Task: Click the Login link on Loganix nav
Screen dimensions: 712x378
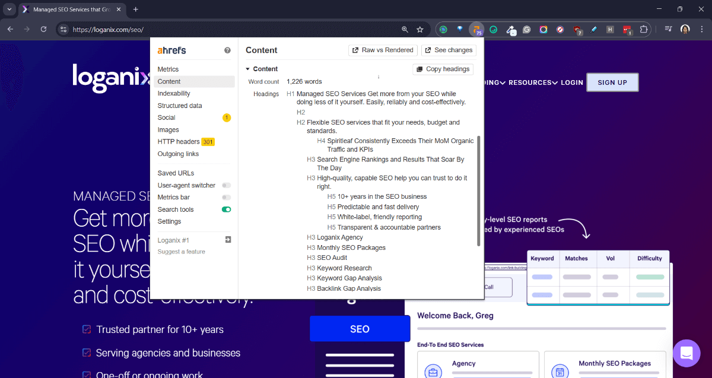Action: pyautogui.click(x=572, y=82)
